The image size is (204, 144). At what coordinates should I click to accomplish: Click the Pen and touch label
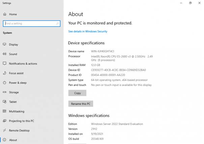77,85
